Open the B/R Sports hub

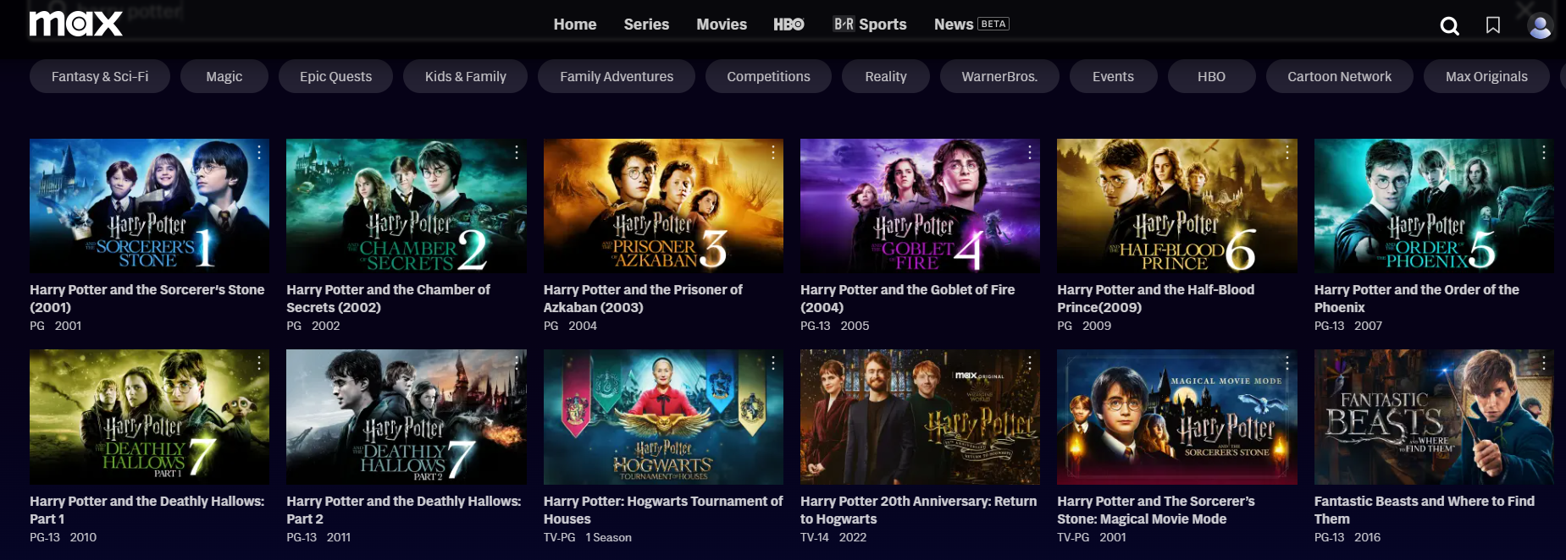(x=870, y=25)
